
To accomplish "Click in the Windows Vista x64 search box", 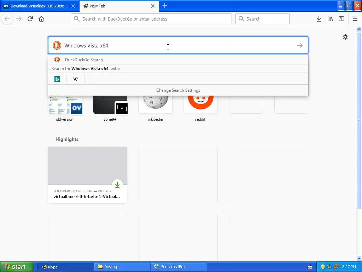I will (178, 45).
